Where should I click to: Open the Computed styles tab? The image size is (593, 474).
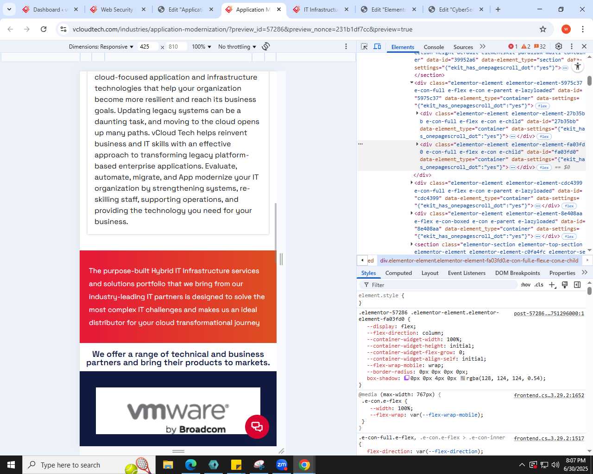click(398, 273)
